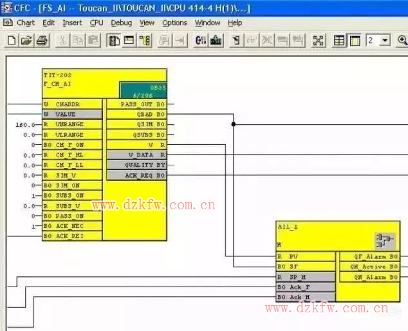Click the CFC application icon in title bar
The image size is (408, 331).
(6, 8)
